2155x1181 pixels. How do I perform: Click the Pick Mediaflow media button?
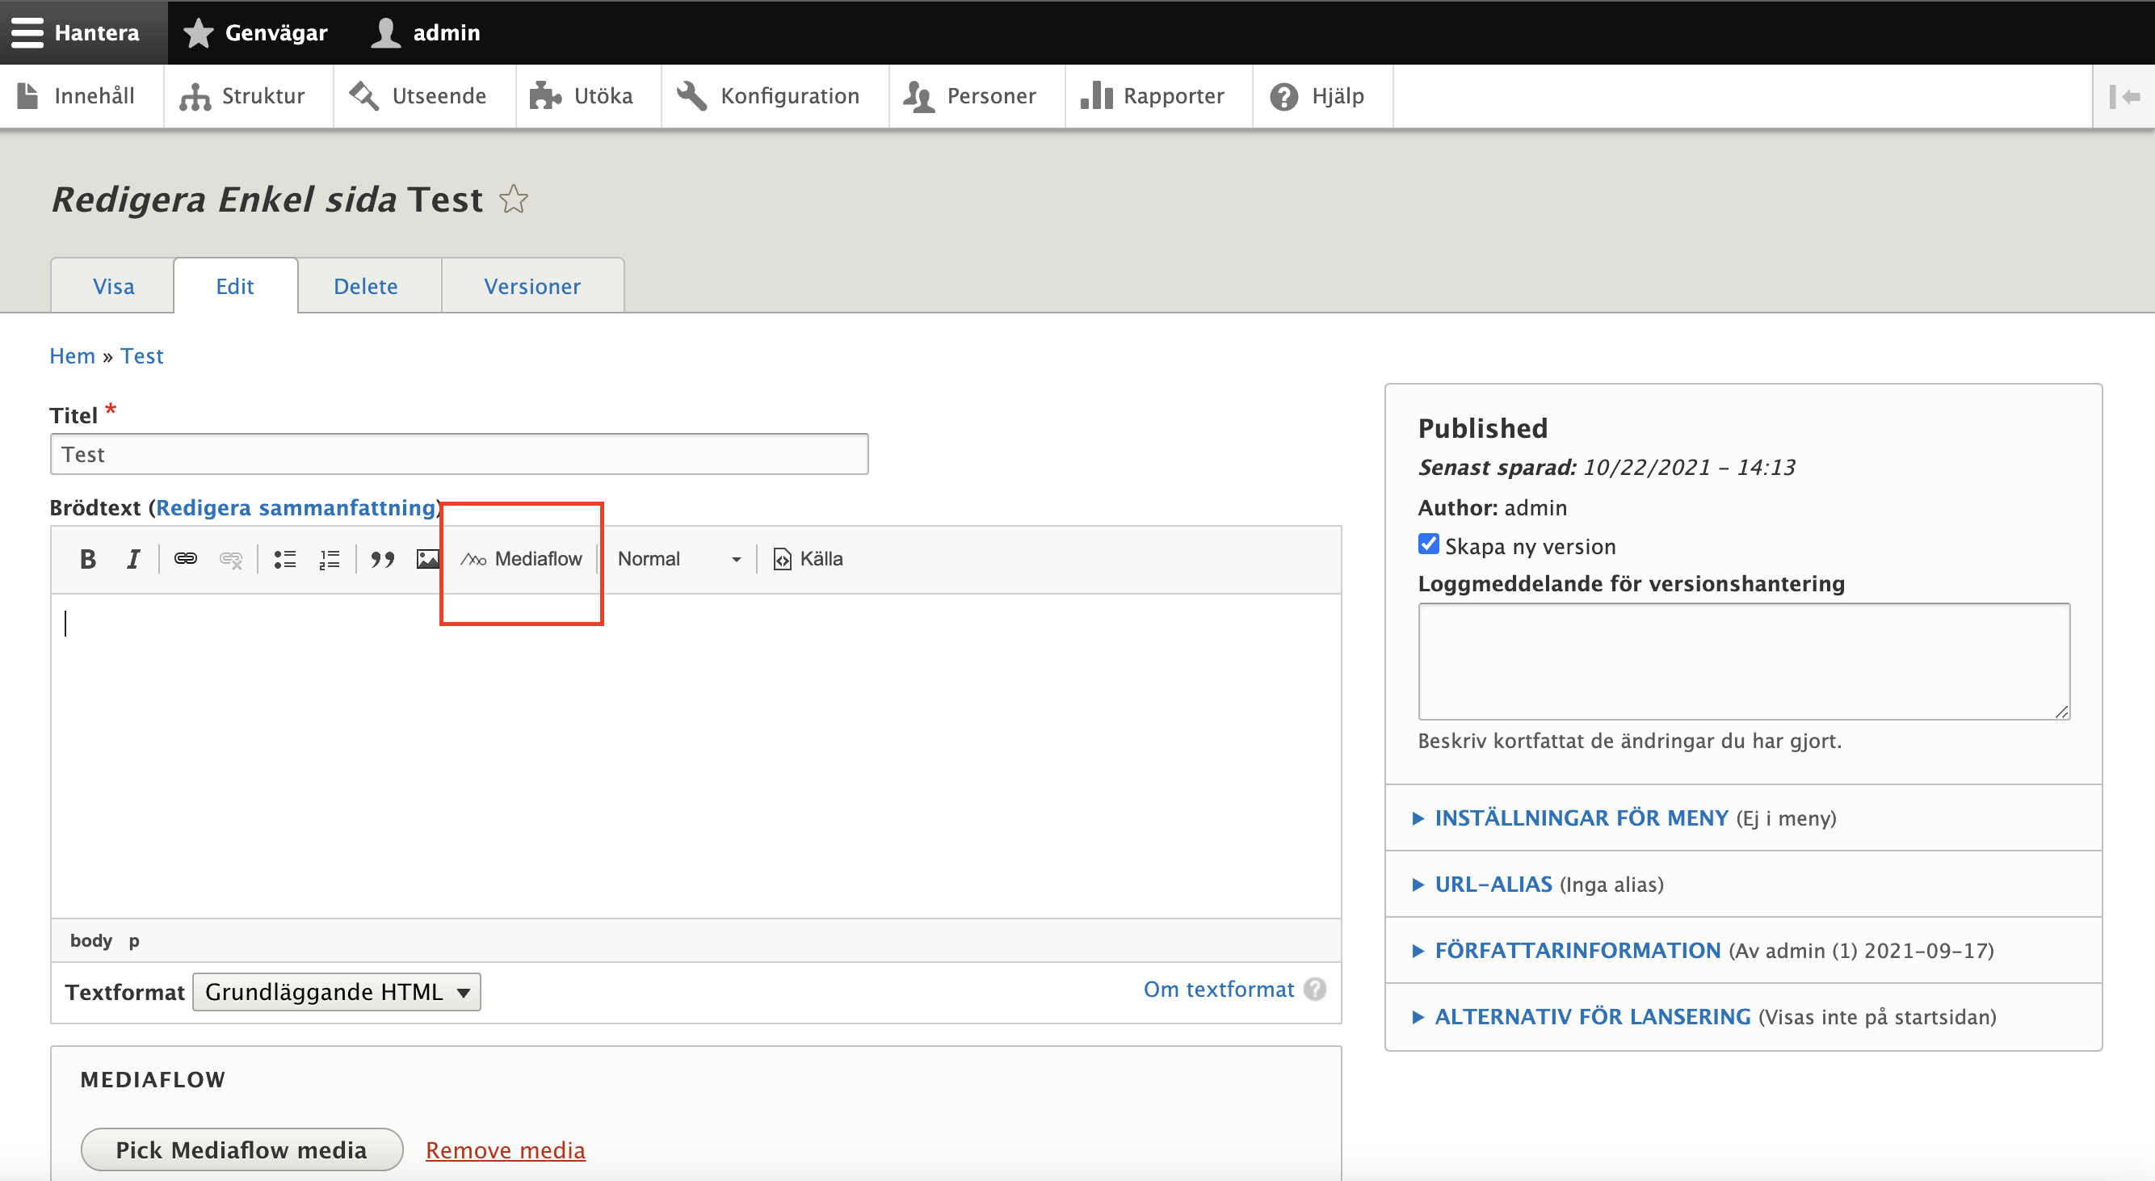click(241, 1150)
